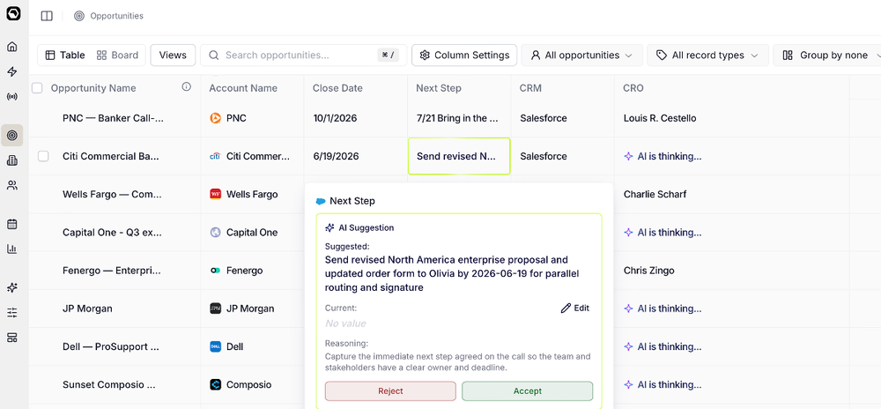
Task: Open the All opportunities dropdown
Action: click(582, 55)
